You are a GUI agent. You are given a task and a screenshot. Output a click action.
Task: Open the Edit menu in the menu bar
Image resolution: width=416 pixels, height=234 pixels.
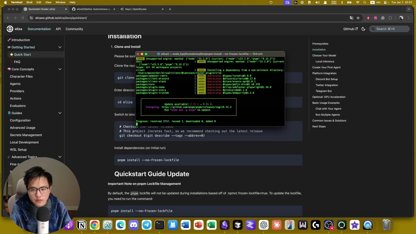(39, 2)
